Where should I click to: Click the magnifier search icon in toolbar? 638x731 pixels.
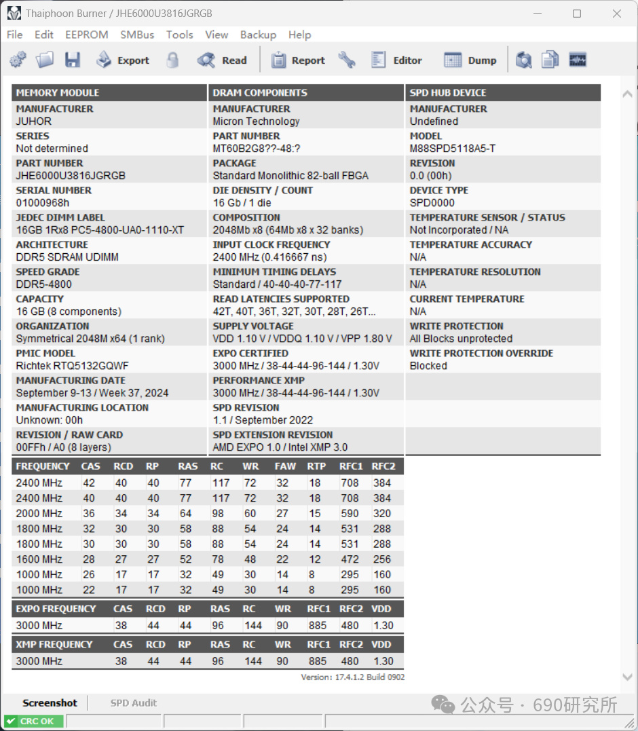coord(523,60)
